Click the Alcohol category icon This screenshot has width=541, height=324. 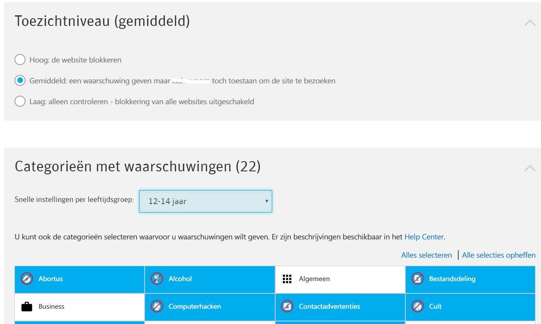(x=157, y=279)
